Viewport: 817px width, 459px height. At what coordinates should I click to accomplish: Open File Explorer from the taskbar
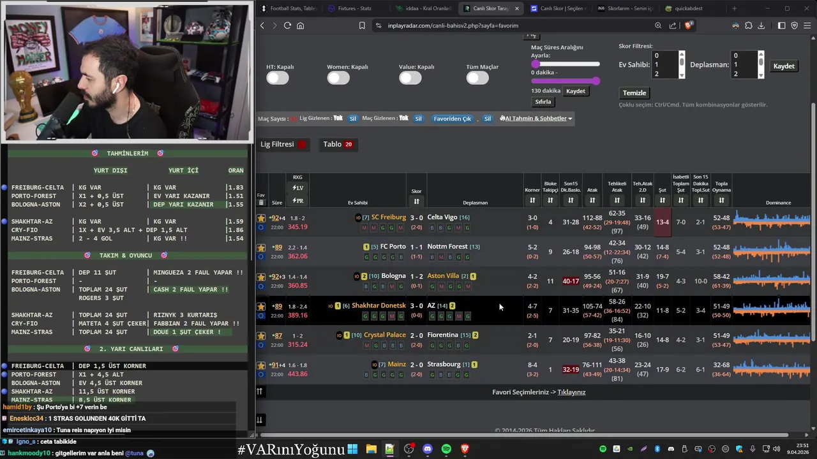pyautogui.click(x=371, y=449)
